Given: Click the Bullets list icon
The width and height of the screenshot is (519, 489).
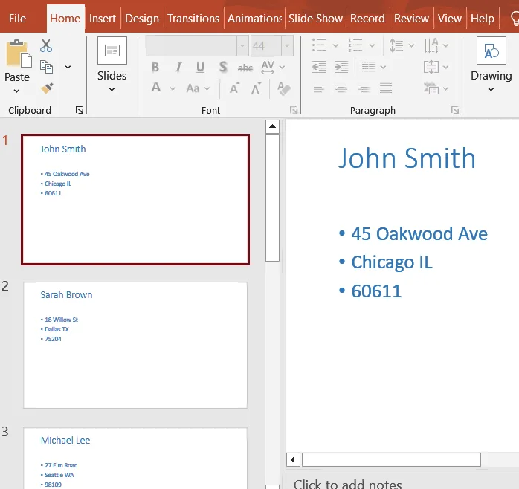Looking at the screenshot, I should tap(319, 45).
